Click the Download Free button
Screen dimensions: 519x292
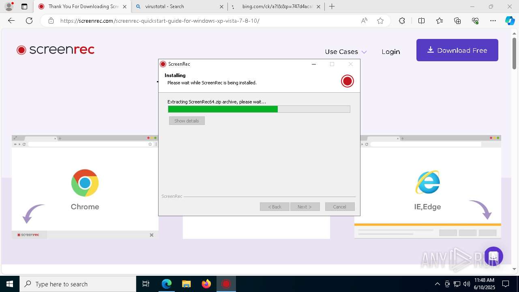point(457,50)
